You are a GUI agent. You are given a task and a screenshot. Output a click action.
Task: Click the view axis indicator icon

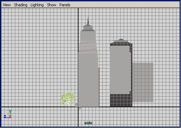click(x=8, y=114)
